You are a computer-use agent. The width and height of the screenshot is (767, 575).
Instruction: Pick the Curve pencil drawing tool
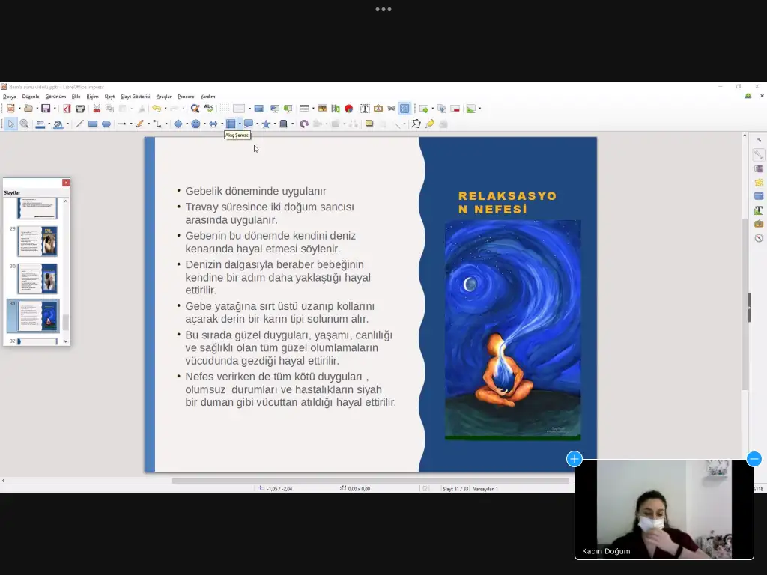[x=140, y=124]
